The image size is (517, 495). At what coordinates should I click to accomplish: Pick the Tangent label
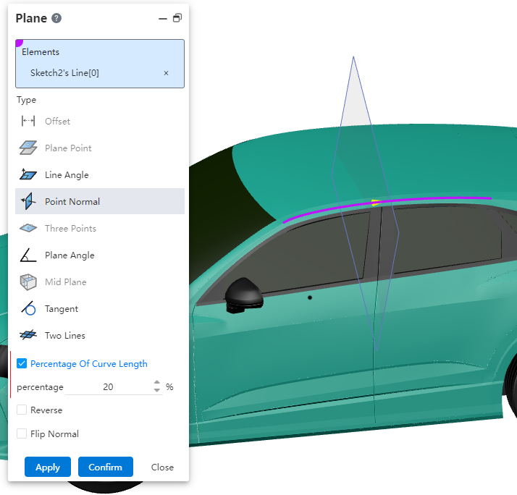(x=62, y=309)
